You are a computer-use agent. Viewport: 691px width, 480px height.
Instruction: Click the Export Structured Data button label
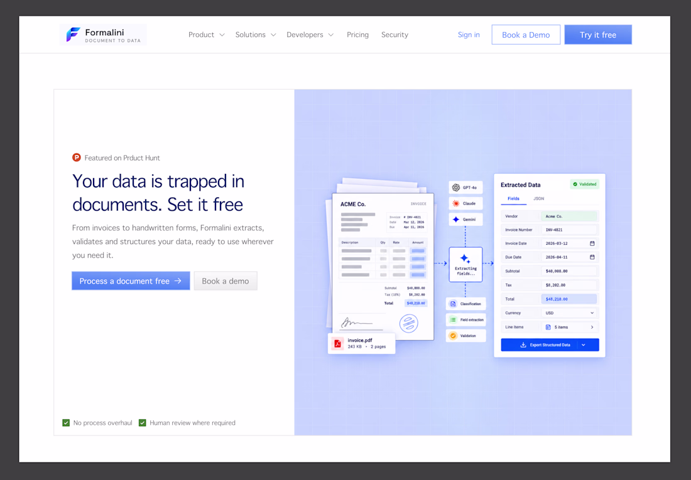pyautogui.click(x=550, y=345)
